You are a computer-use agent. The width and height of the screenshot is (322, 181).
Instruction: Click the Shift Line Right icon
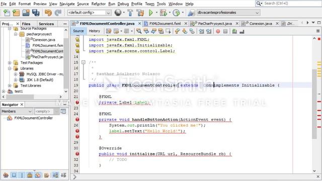coord(209,31)
